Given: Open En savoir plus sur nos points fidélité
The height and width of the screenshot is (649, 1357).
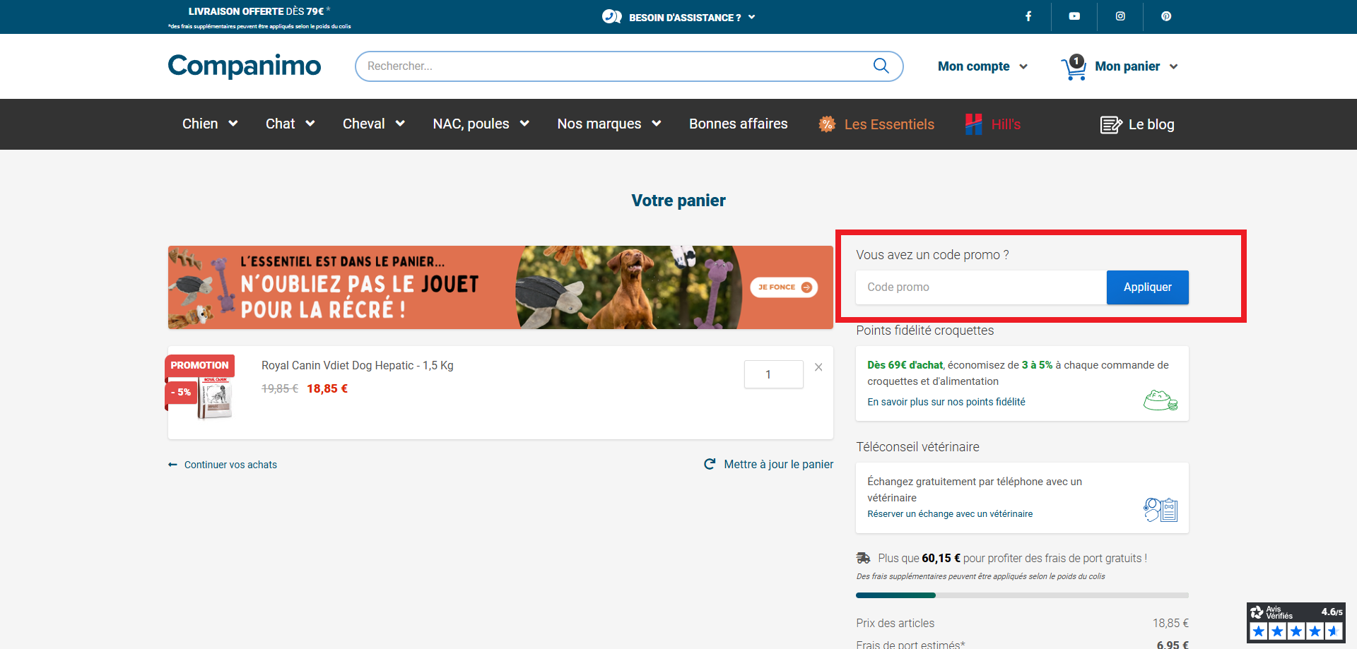Looking at the screenshot, I should (x=946, y=402).
